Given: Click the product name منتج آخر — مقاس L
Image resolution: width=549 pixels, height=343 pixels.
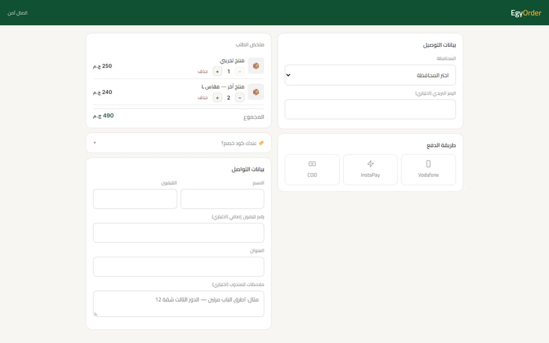Looking at the screenshot, I should (223, 86).
